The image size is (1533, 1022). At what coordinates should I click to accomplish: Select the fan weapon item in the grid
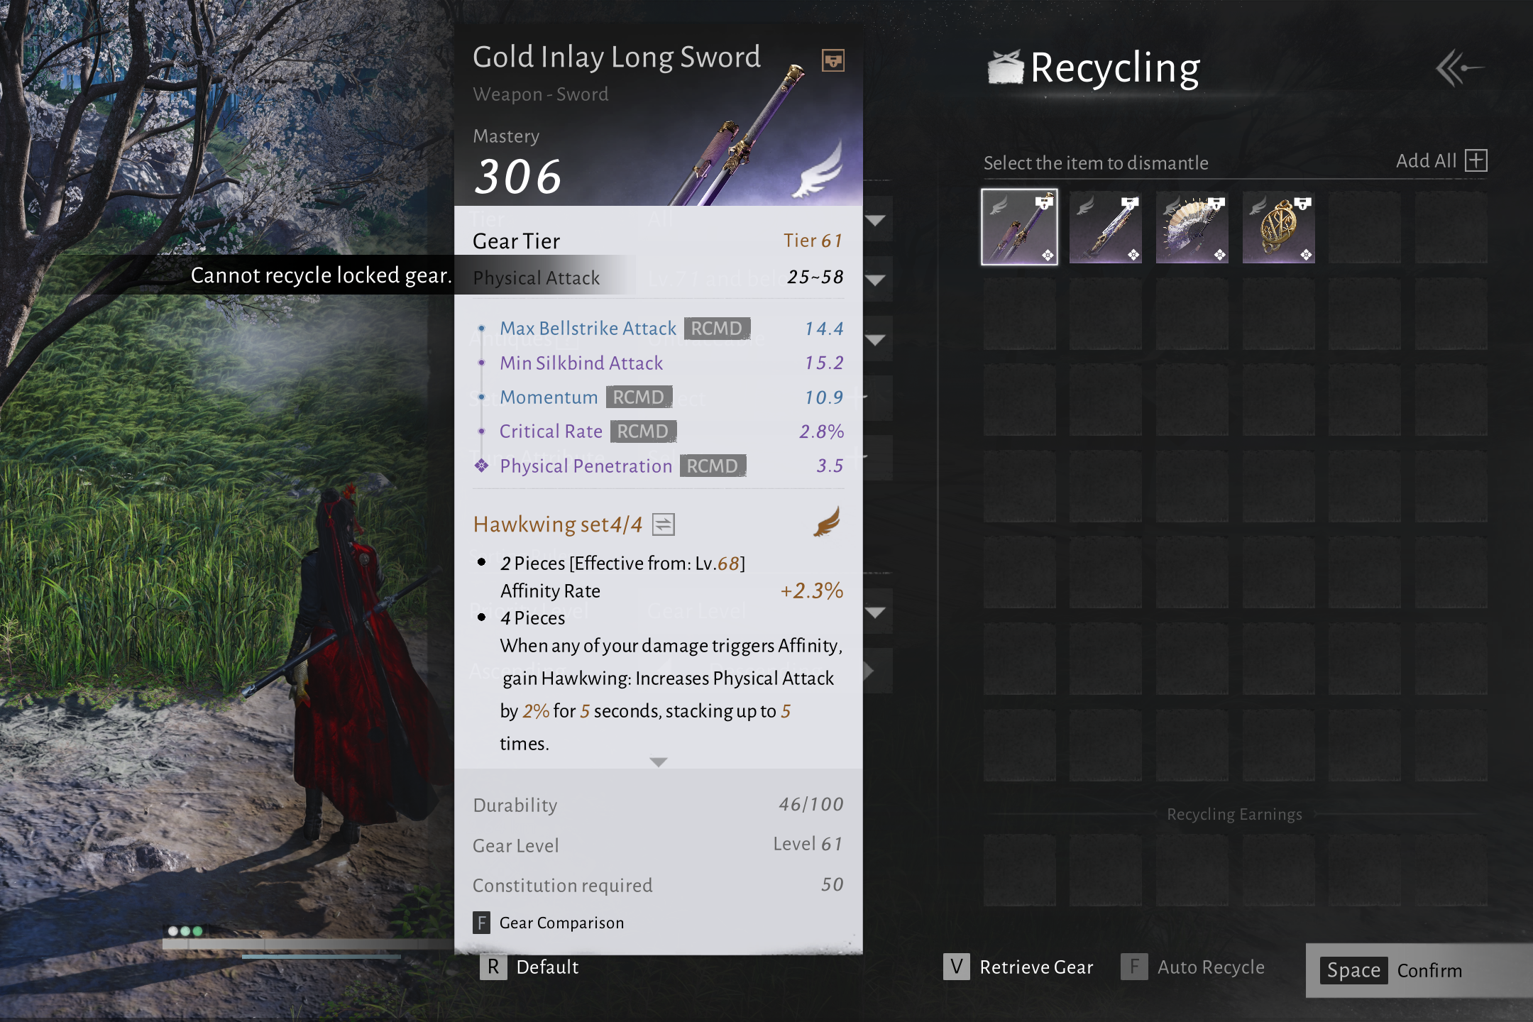pos(1192,227)
